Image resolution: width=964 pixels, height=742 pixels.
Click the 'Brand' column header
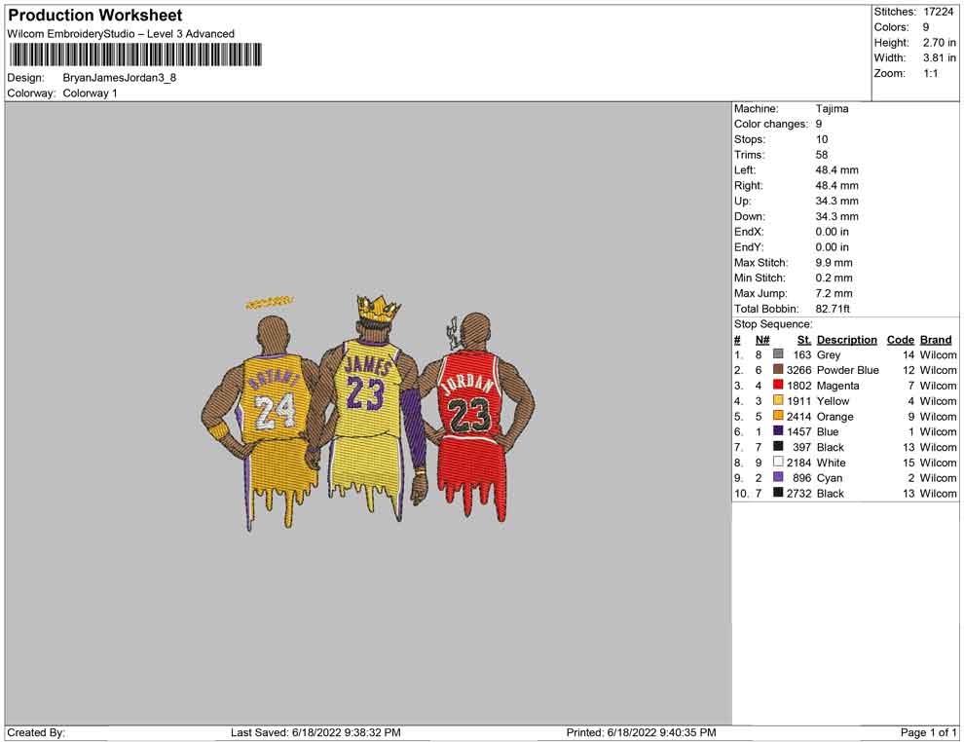[936, 340]
